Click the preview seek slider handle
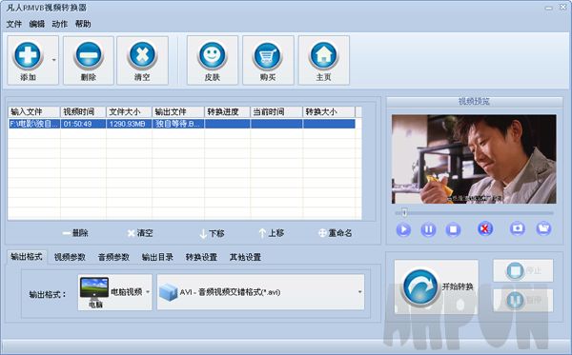The image size is (572, 355). pyautogui.click(x=404, y=212)
